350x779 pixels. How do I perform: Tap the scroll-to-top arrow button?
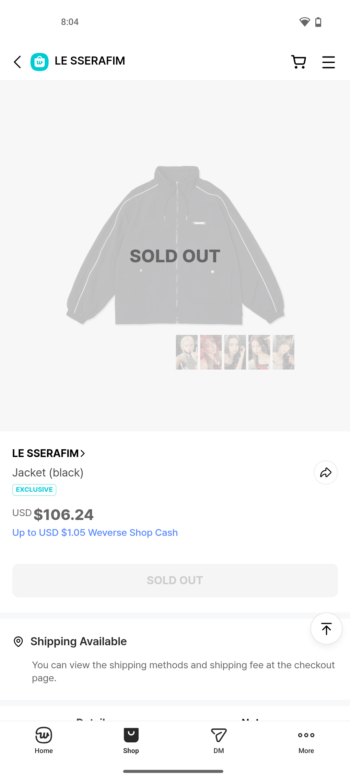326,629
